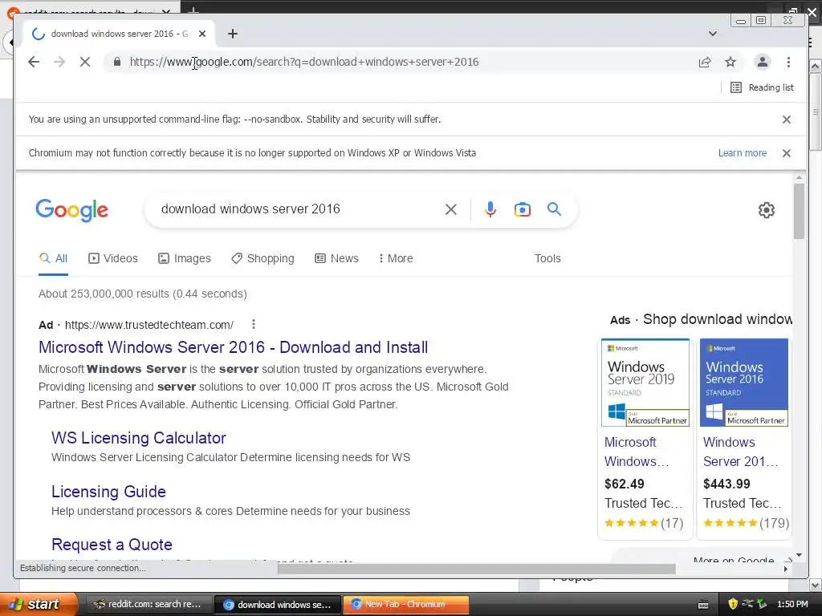Click in the Google search field
Viewport: 822px width, 616px height.
(299, 209)
